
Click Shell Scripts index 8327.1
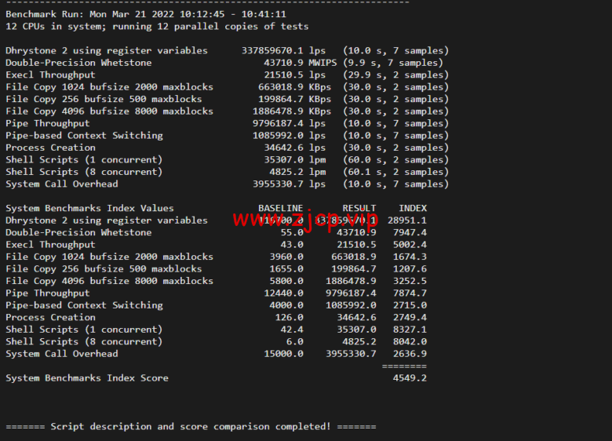[x=410, y=329]
